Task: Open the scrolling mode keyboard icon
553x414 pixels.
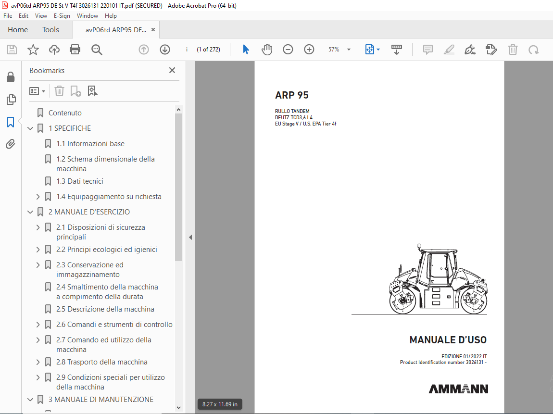Action: pyautogui.click(x=397, y=50)
